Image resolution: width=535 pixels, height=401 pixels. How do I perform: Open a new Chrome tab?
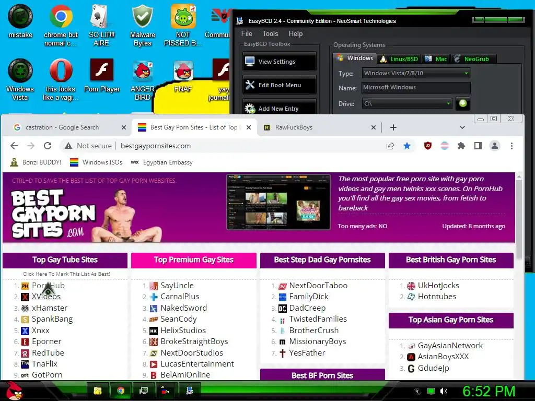[x=393, y=127]
